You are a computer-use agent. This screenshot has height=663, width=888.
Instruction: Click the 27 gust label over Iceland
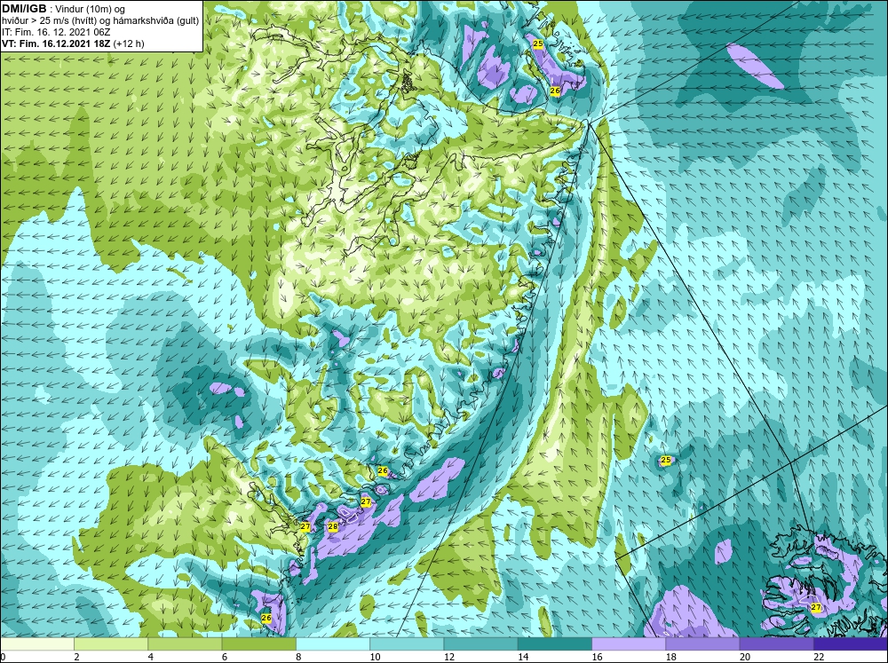pos(815,608)
